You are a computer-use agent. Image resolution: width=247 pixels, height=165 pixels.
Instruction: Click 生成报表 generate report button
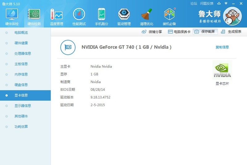(x=231, y=32)
